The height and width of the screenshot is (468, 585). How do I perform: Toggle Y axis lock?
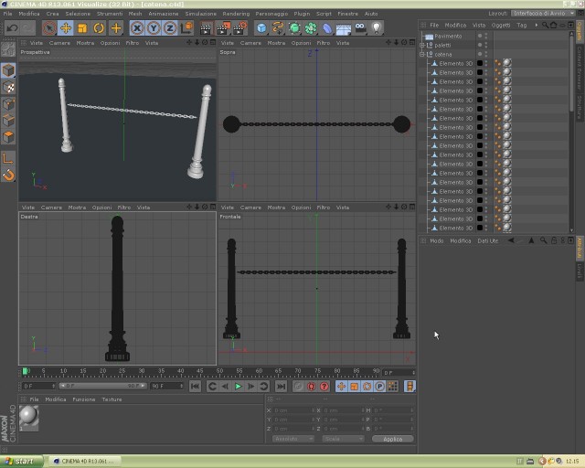(154, 28)
